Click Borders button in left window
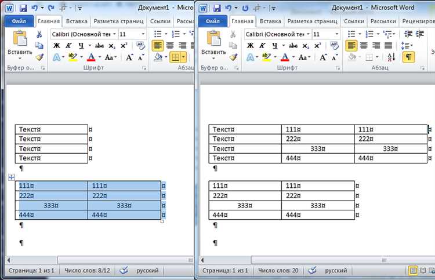 pos(175,57)
